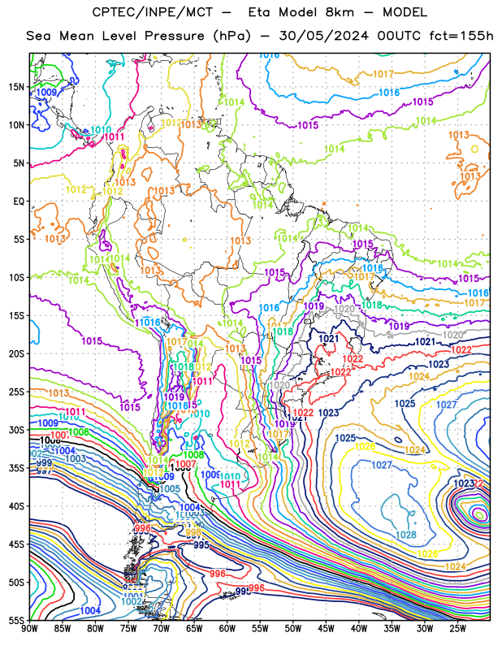Click the 1026 yellow label near 45S
Image resolution: width=502 pixels, height=650 pixels.
pos(427,554)
